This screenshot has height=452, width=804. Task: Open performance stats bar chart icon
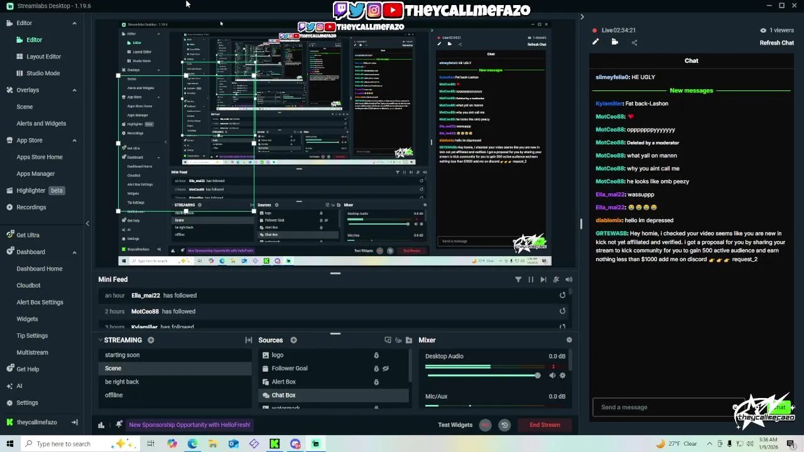pos(101,425)
